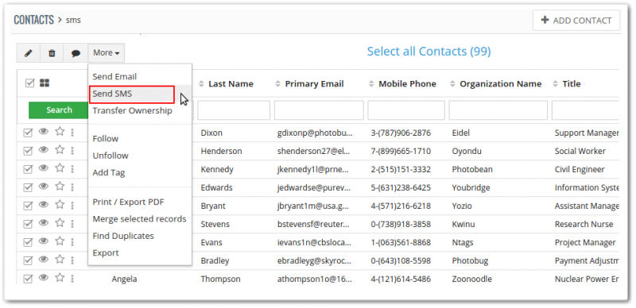The image size is (636, 308).
Task: Uncheck the checkbox in Edwards row
Action: [28, 187]
